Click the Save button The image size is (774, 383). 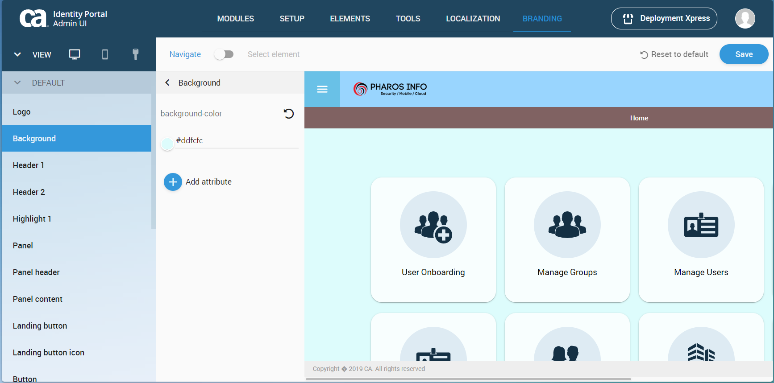[x=744, y=54]
